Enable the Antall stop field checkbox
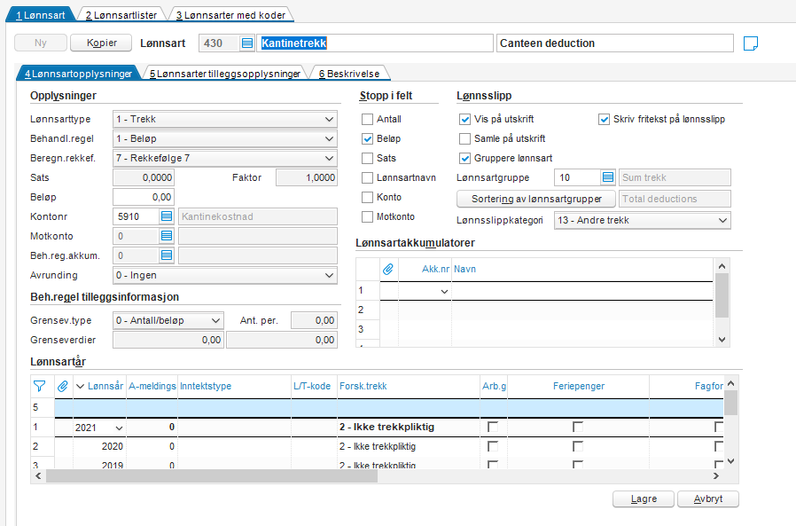The width and height of the screenshot is (796, 526). pyautogui.click(x=368, y=120)
